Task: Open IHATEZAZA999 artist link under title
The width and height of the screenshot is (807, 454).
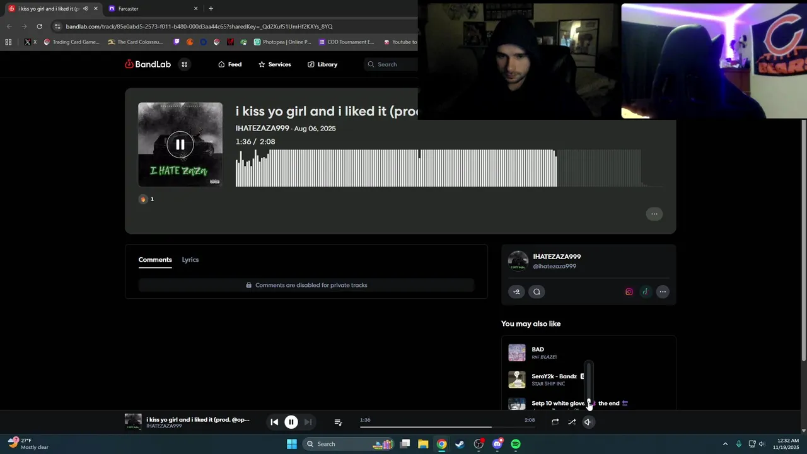Action: (x=262, y=129)
